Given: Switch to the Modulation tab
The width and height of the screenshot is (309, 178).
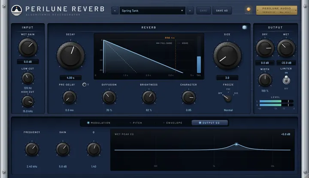Looking at the screenshot, I should tap(99, 123).
